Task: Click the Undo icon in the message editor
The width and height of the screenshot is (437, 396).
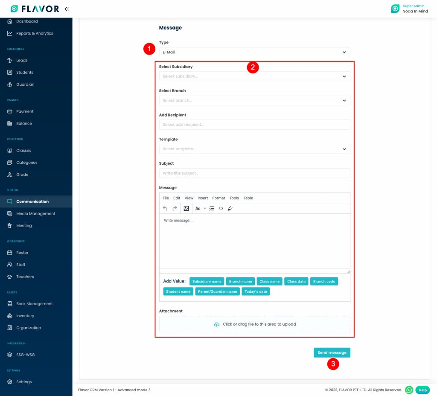Action: 165,208
